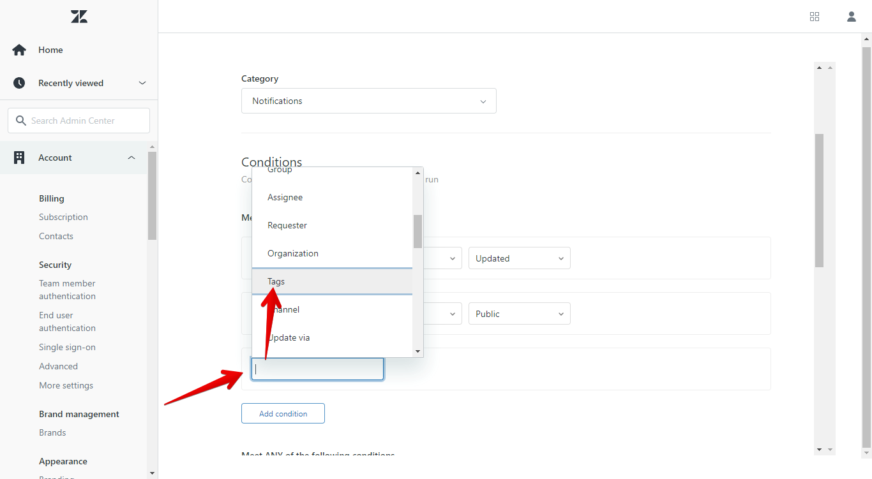This screenshot has width=872, height=479.
Task: Click the Home house icon
Action: coord(19,50)
